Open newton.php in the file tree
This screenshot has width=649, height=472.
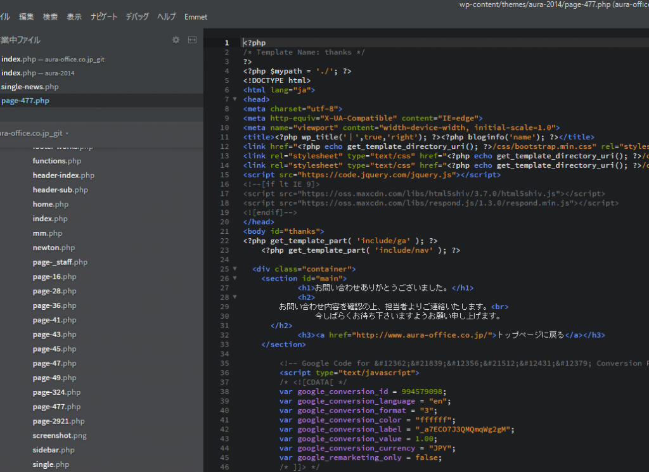pyautogui.click(x=54, y=248)
